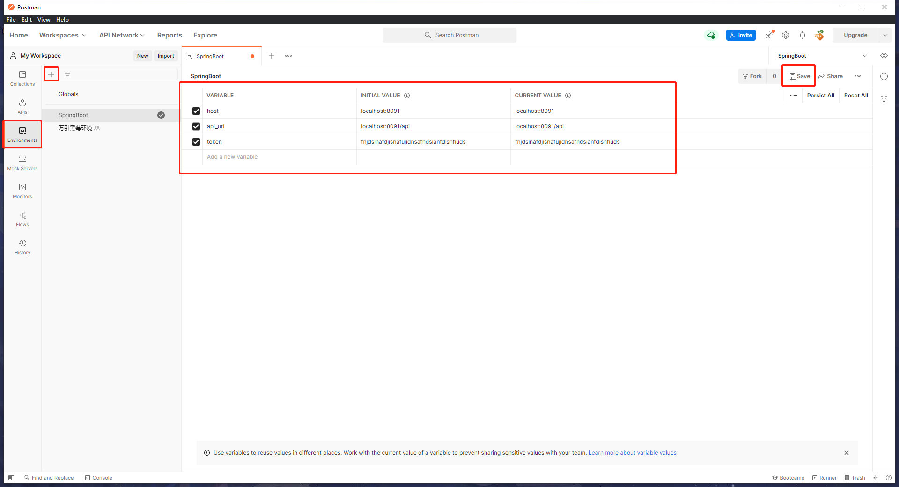Open the notifications bell
This screenshot has height=487, width=899.
pyautogui.click(x=803, y=35)
